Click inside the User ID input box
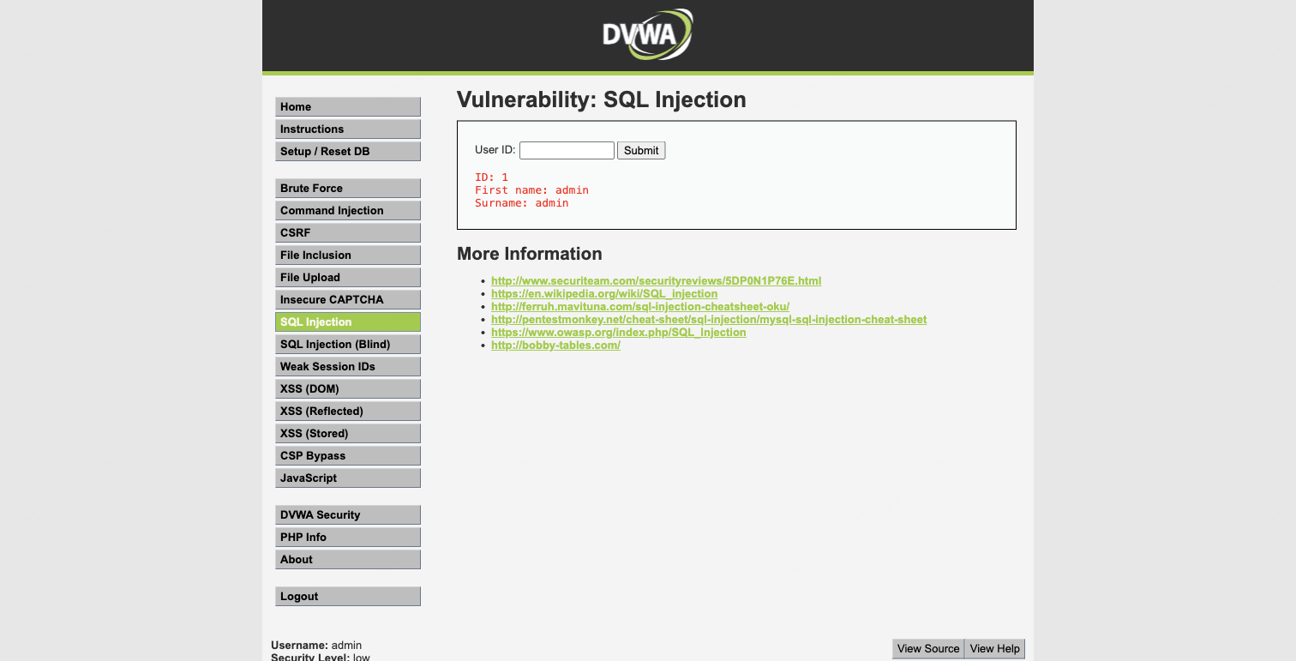This screenshot has width=1296, height=661. coord(567,150)
